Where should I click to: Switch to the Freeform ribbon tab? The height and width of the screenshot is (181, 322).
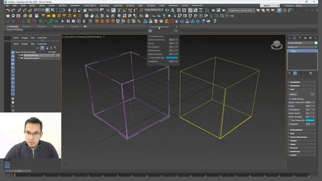[27, 27]
